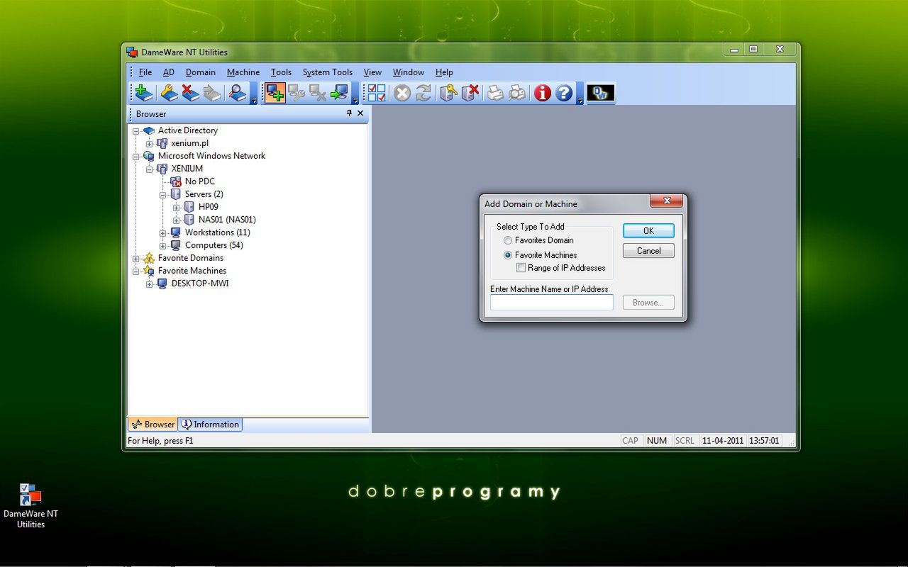This screenshot has width=908, height=567.
Task: Expand the Computers (54) node
Action: [163, 246]
